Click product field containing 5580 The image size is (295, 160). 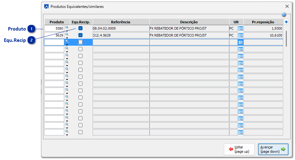[54, 28]
